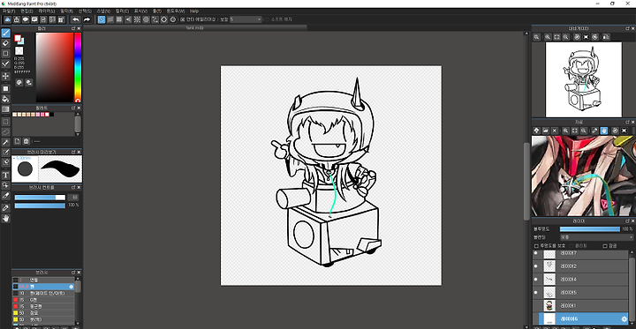Select the Dot tool below the Eraser
This screenshot has height=329, width=636.
coord(5,54)
